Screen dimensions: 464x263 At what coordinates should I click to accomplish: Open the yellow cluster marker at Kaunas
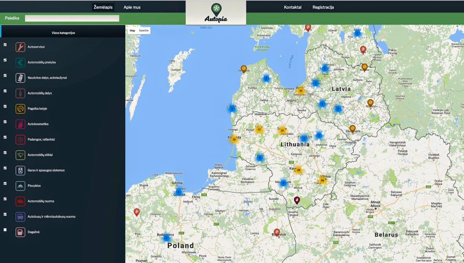(x=299, y=170)
